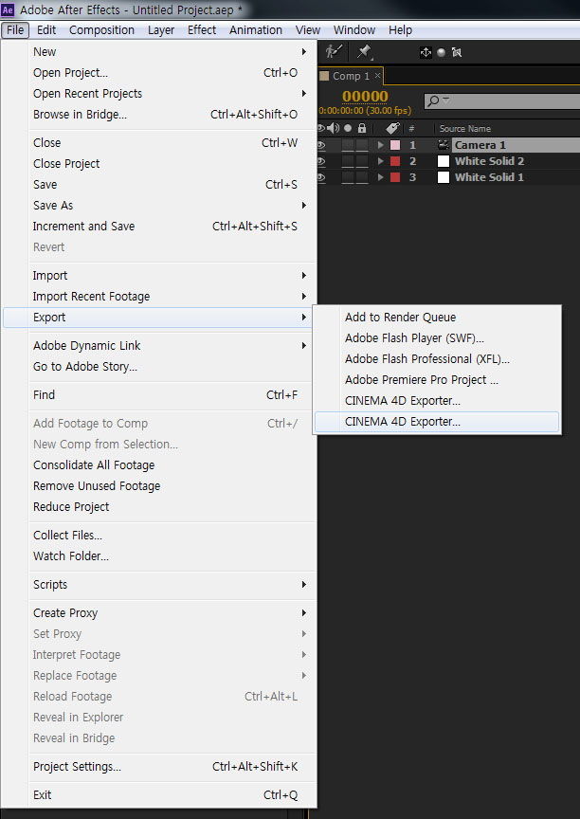The height and width of the screenshot is (819, 580).
Task: Lock the White Solid 1 layer
Action: tap(362, 177)
